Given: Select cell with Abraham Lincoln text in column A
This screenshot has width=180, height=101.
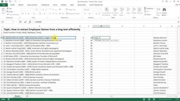Looking at the screenshot, I should click(39, 40).
